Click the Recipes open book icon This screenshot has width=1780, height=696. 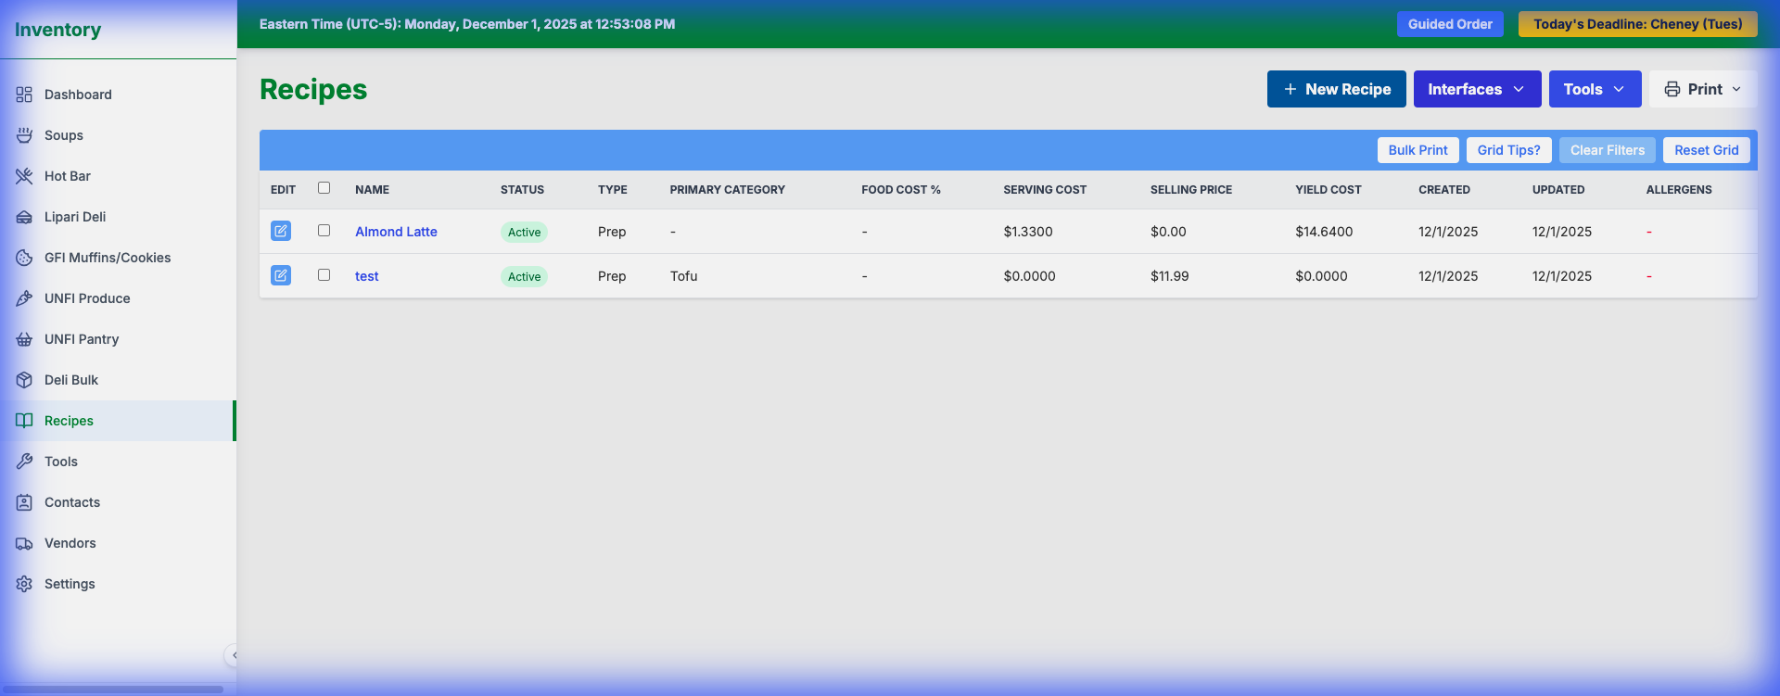pos(24,421)
